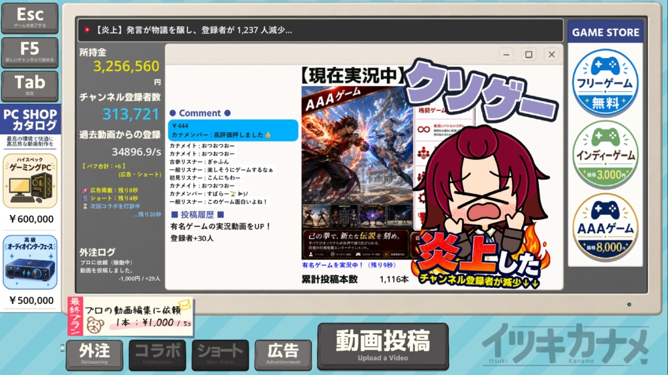Click the 現在実況中 title text

tap(352, 76)
